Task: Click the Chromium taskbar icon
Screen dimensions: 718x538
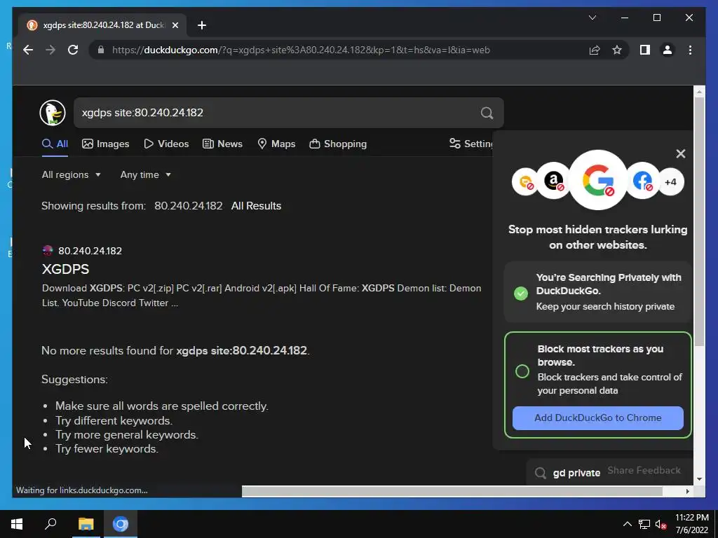Action: (121, 524)
